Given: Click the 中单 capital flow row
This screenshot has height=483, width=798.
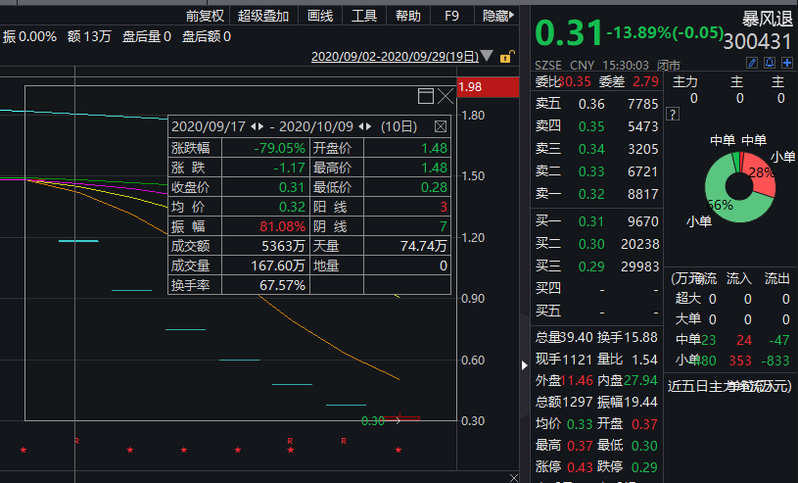Looking at the screenshot, I should point(731,340).
